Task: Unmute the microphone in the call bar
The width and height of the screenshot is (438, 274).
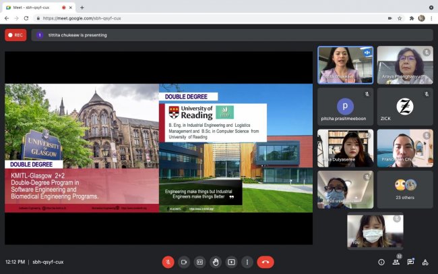Action: (x=168, y=262)
